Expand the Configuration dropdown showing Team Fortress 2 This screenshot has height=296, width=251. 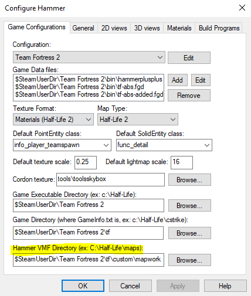[89, 57]
